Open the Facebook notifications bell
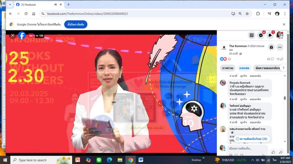 (270, 35)
